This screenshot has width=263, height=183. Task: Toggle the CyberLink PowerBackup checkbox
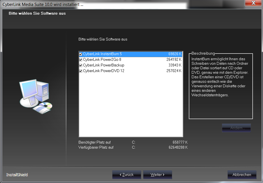click(81, 65)
